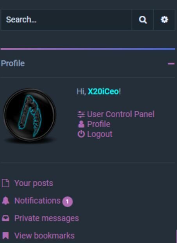Click the bookmark icon beside View bookmarks
Image resolution: width=177 pixels, height=243 pixels.
click(x=5, y=236)
